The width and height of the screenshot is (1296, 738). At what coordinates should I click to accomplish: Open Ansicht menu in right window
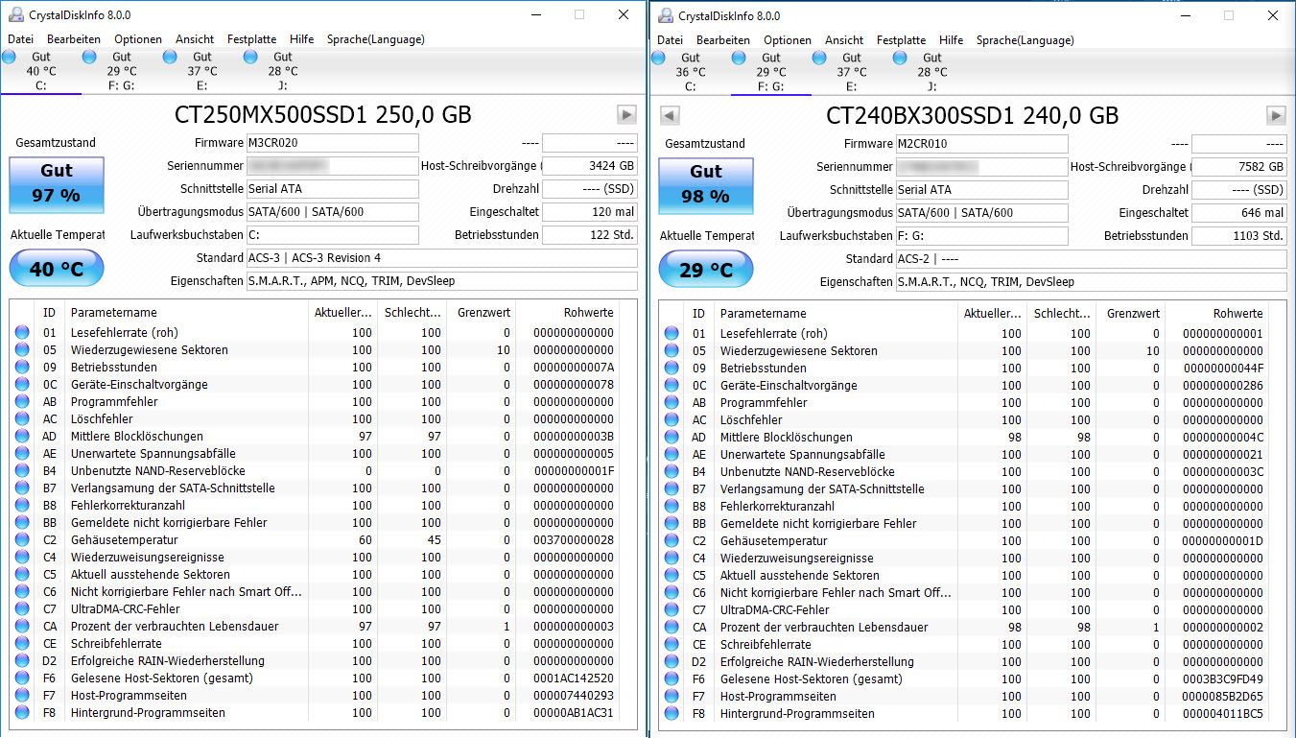844,40
